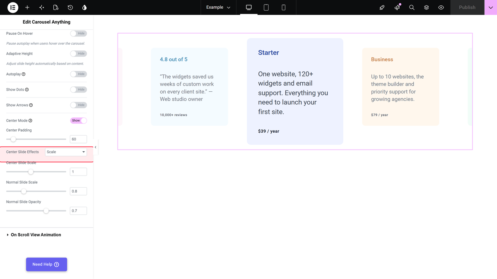Open the AI sparkle tool
Image resolution: width=497 pixels, height=279 pixels.
pyautogui.click(x=41, y=7)
